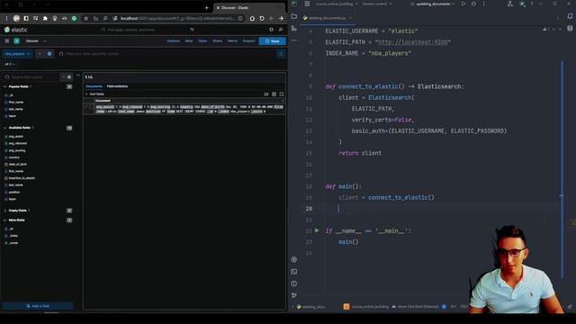
Task: Click New in Discover top menu
Action: point(189,41)
